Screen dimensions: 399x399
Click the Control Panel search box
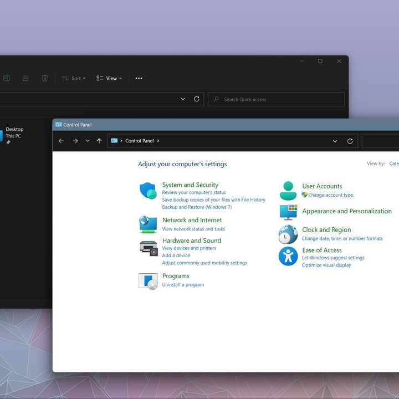click(x=380, y=141)
